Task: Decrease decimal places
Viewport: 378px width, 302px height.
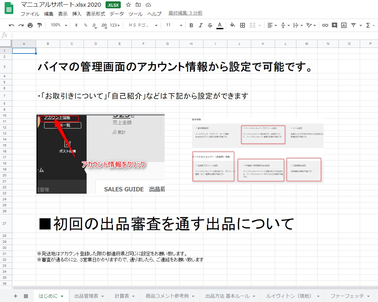Action: [x=95, y=25]
